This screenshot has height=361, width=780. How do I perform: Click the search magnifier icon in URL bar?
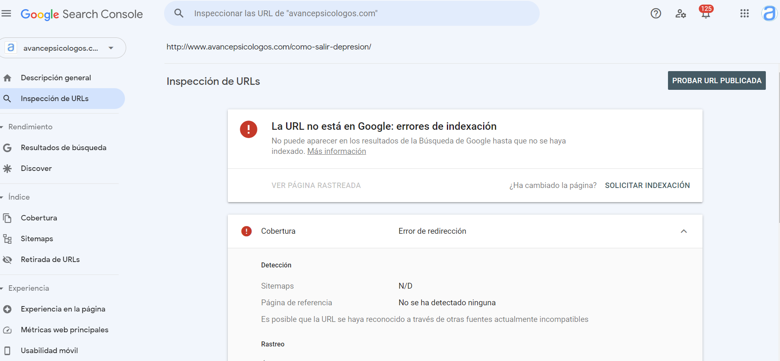pos(179,13)
